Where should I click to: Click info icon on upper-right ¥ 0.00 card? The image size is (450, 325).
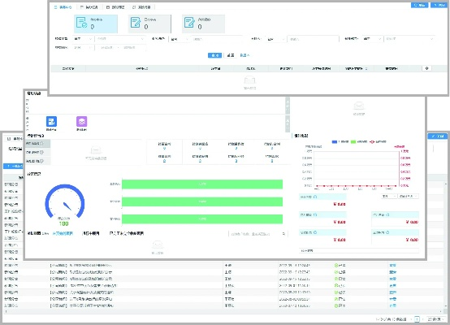[387, 214]
